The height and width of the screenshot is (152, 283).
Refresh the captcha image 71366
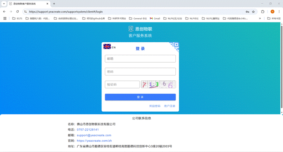158,85
